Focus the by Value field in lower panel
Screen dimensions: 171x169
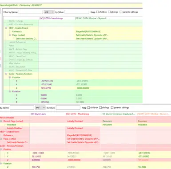[x=68, y=108]
